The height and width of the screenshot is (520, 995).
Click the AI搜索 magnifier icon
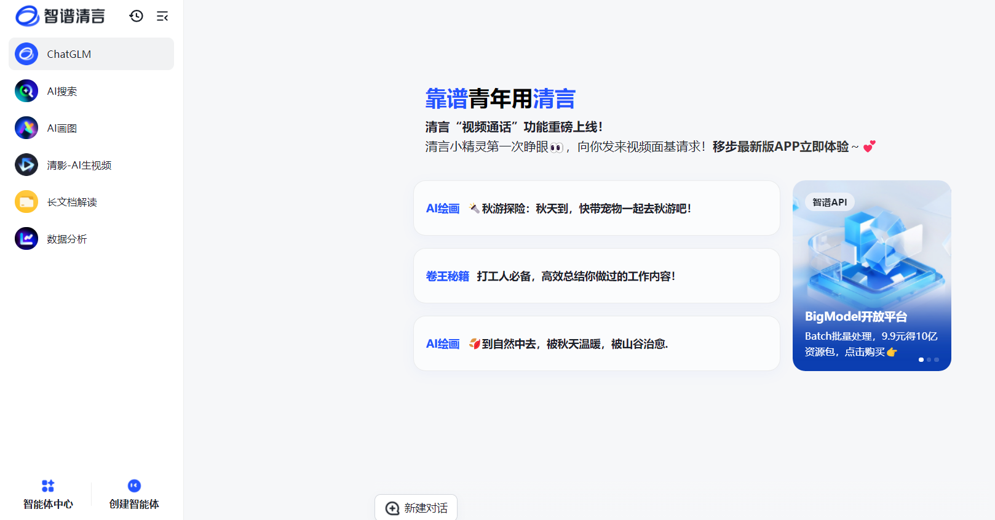click(26, 91)
